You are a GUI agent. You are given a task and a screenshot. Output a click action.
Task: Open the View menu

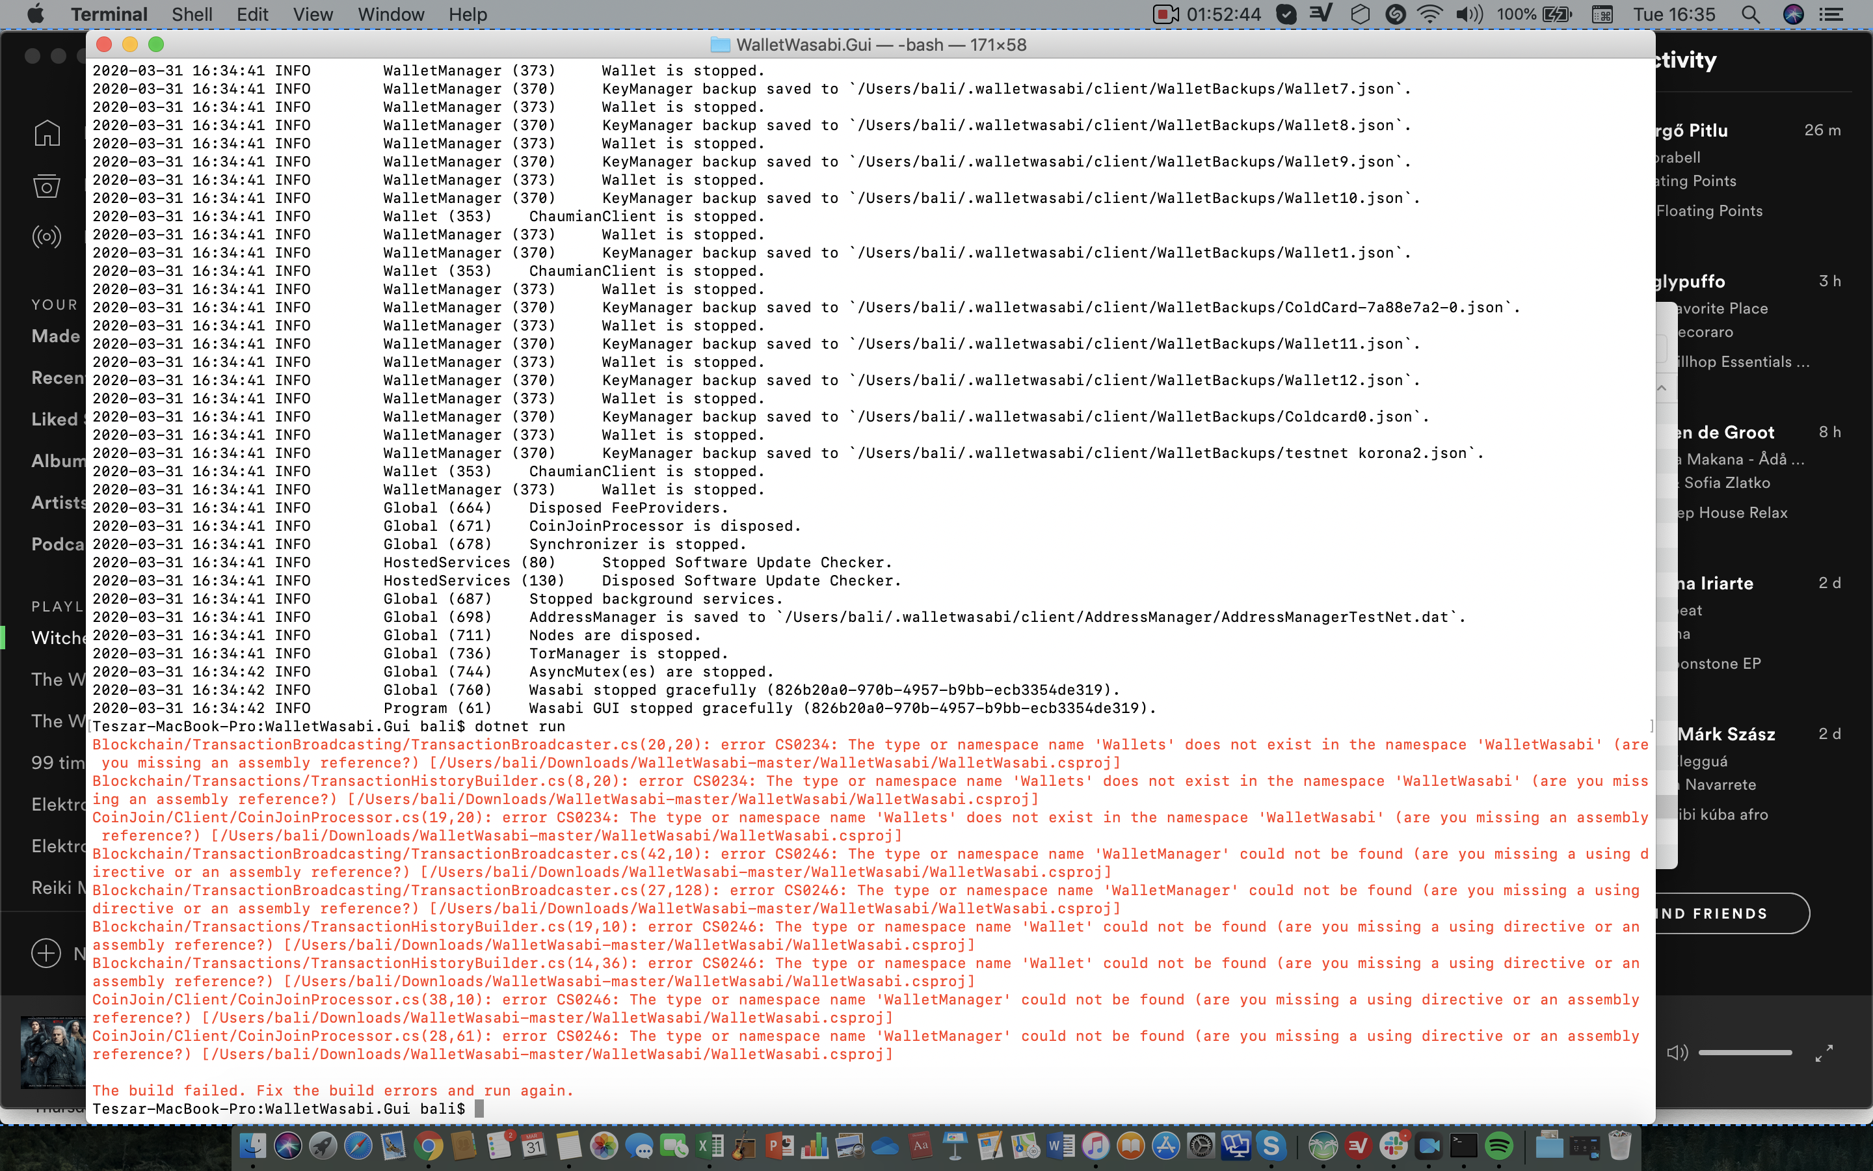(x=313, y=14)
